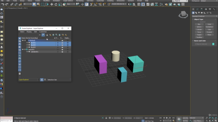Open the Hierarchy panel tab
Viewport: 218px width, 122px height.
click(x=202, y=9)
